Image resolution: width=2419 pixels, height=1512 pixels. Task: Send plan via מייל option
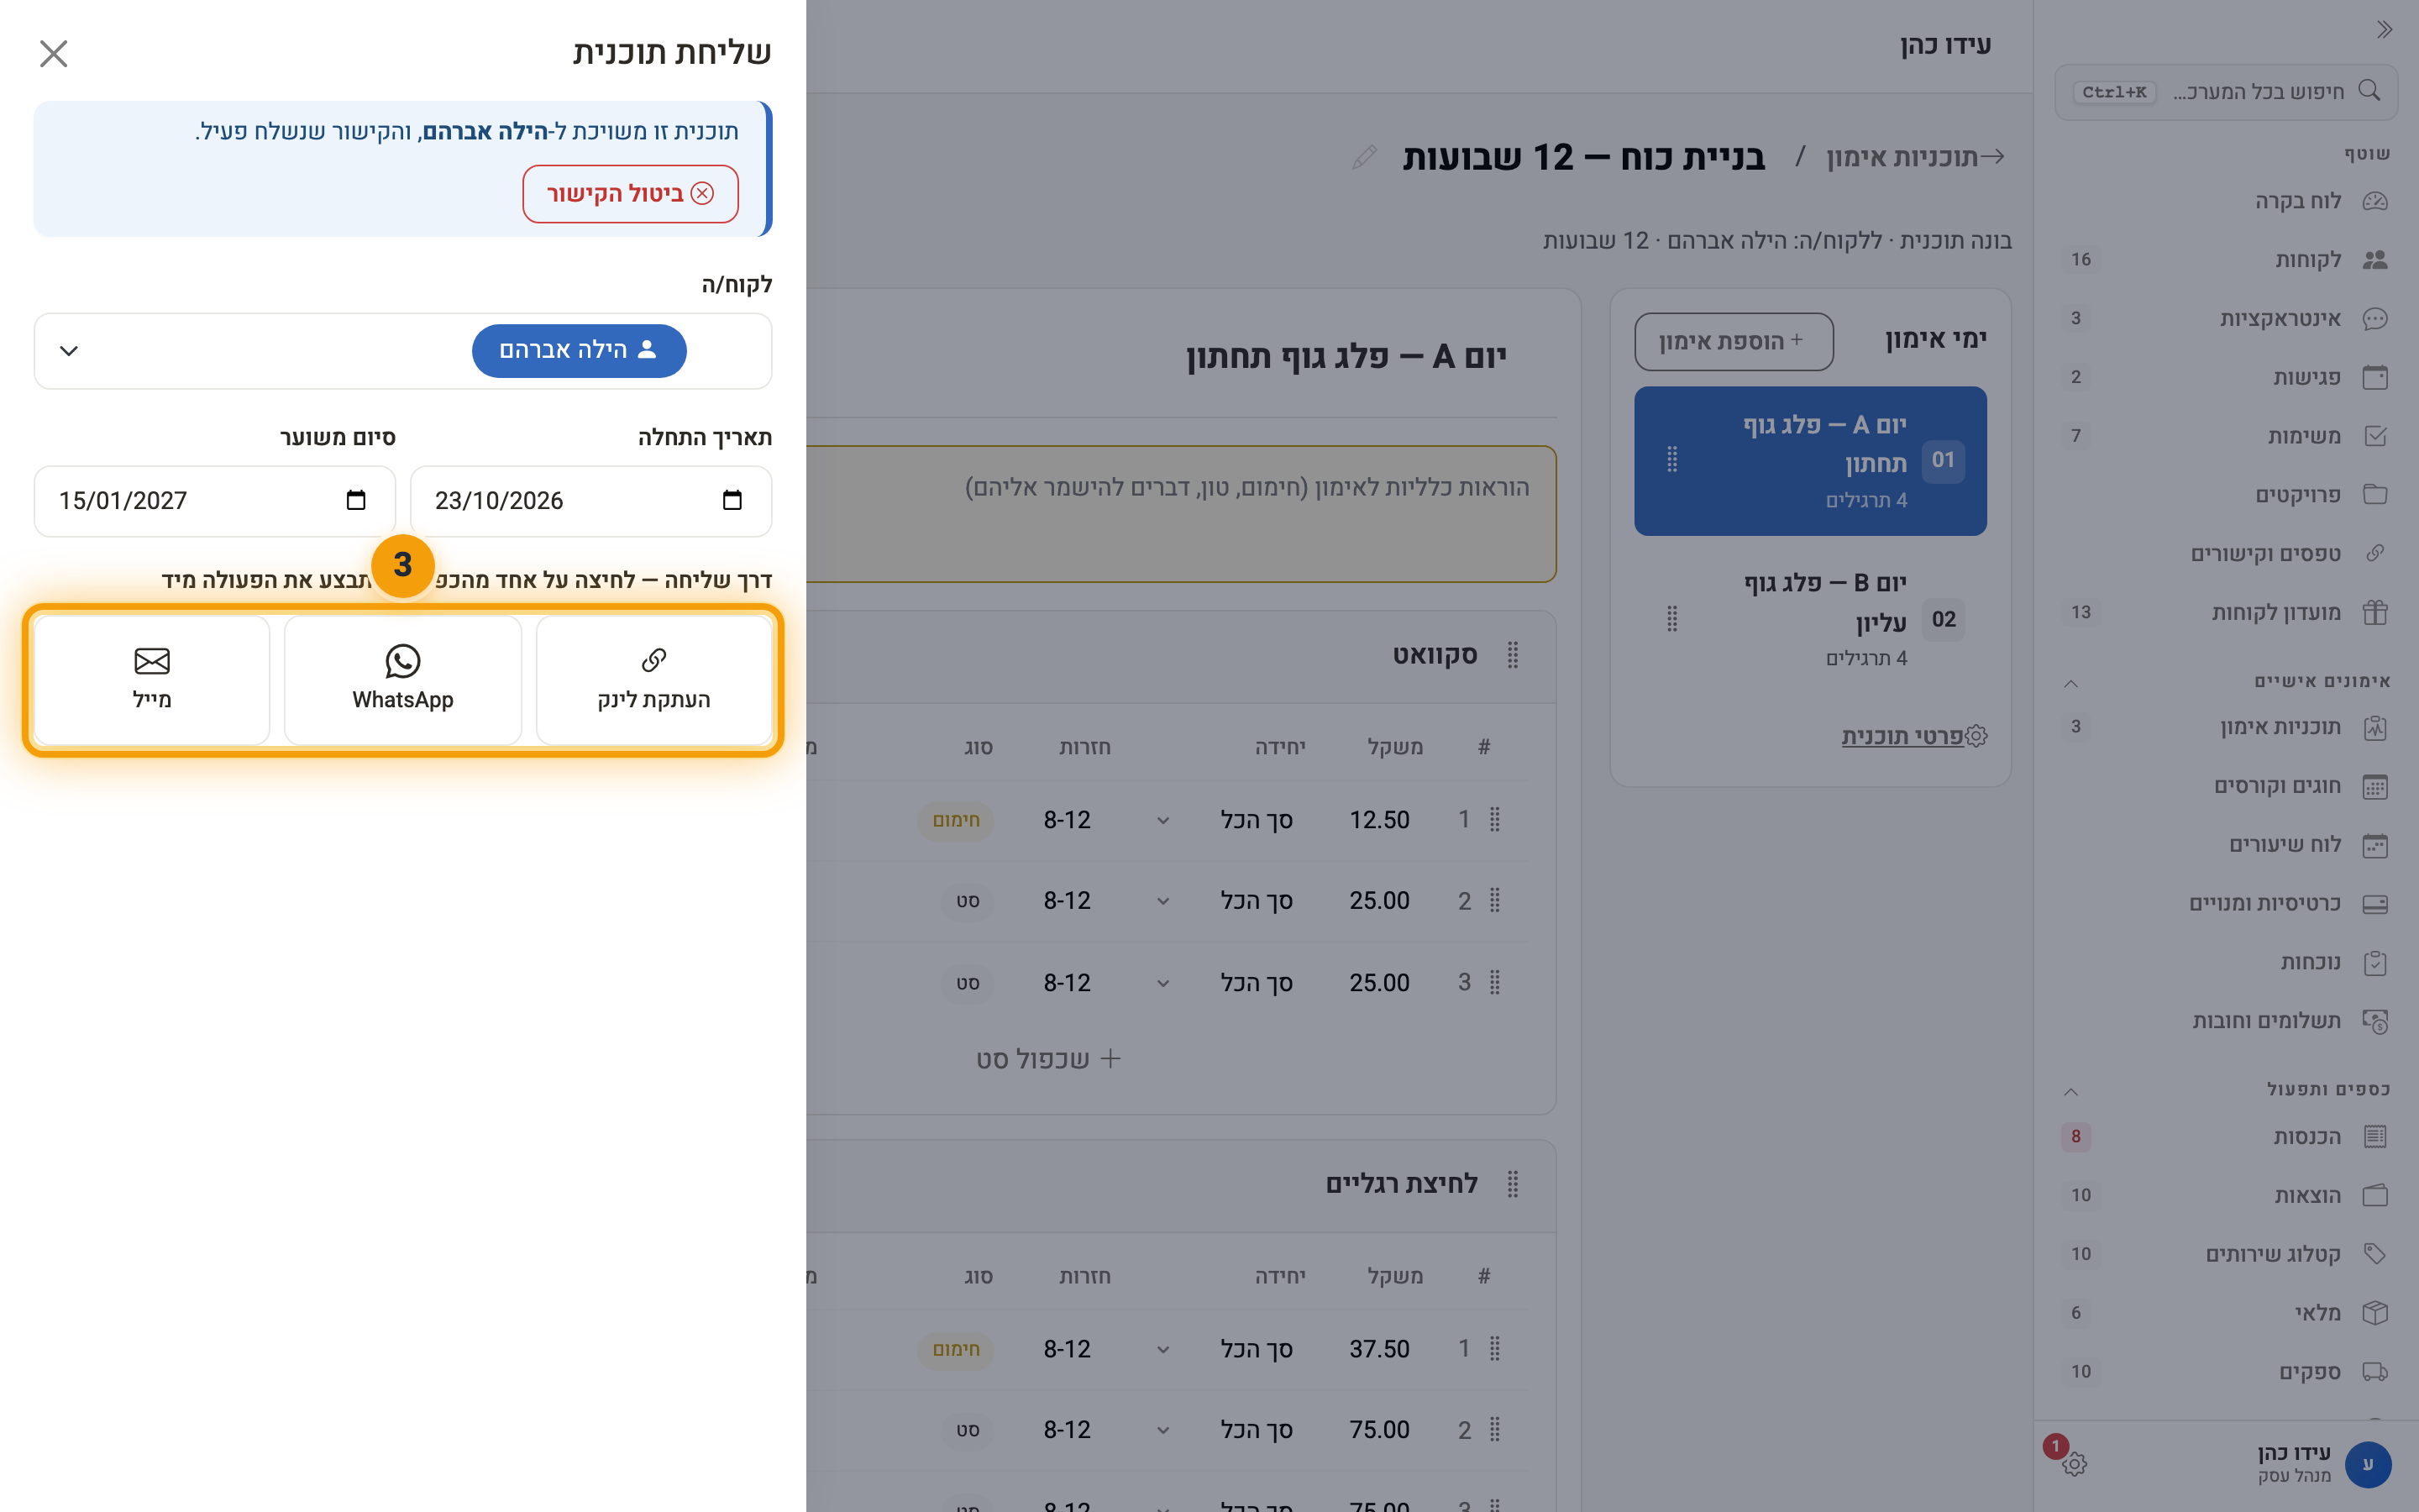(152, 679)
